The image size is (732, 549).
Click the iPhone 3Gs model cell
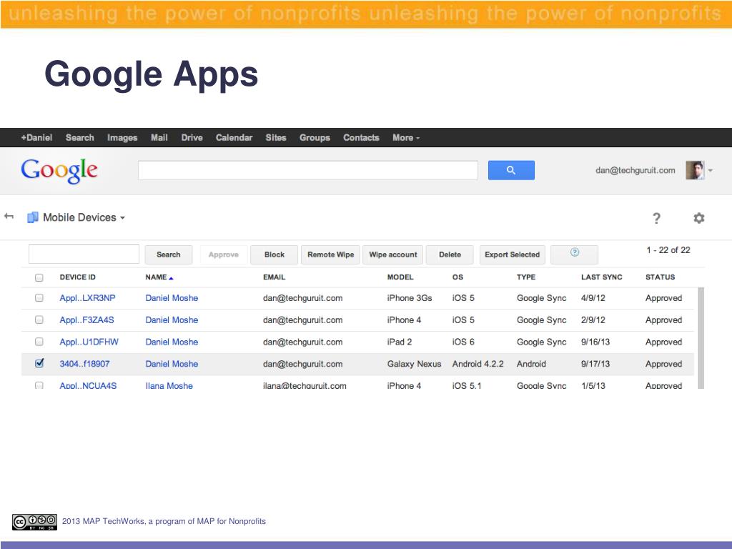[410, 298]
